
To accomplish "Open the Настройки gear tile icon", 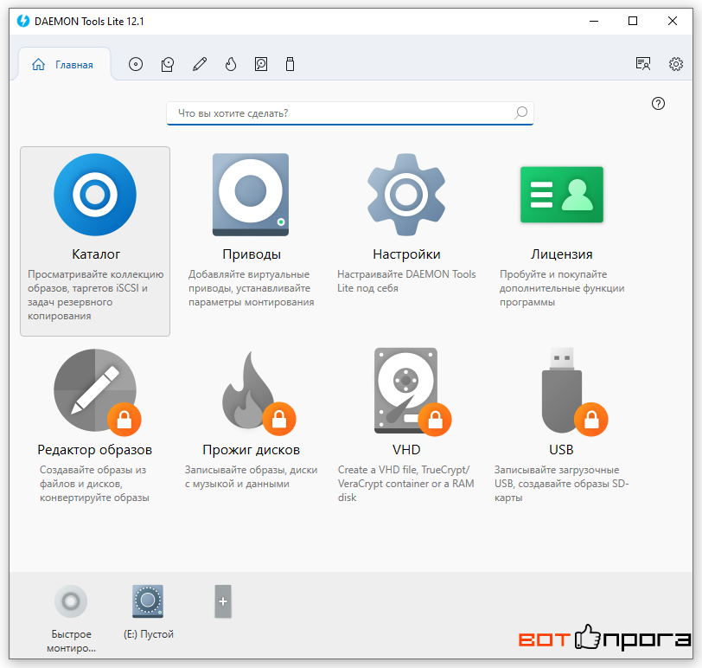I will pos(406,195).
